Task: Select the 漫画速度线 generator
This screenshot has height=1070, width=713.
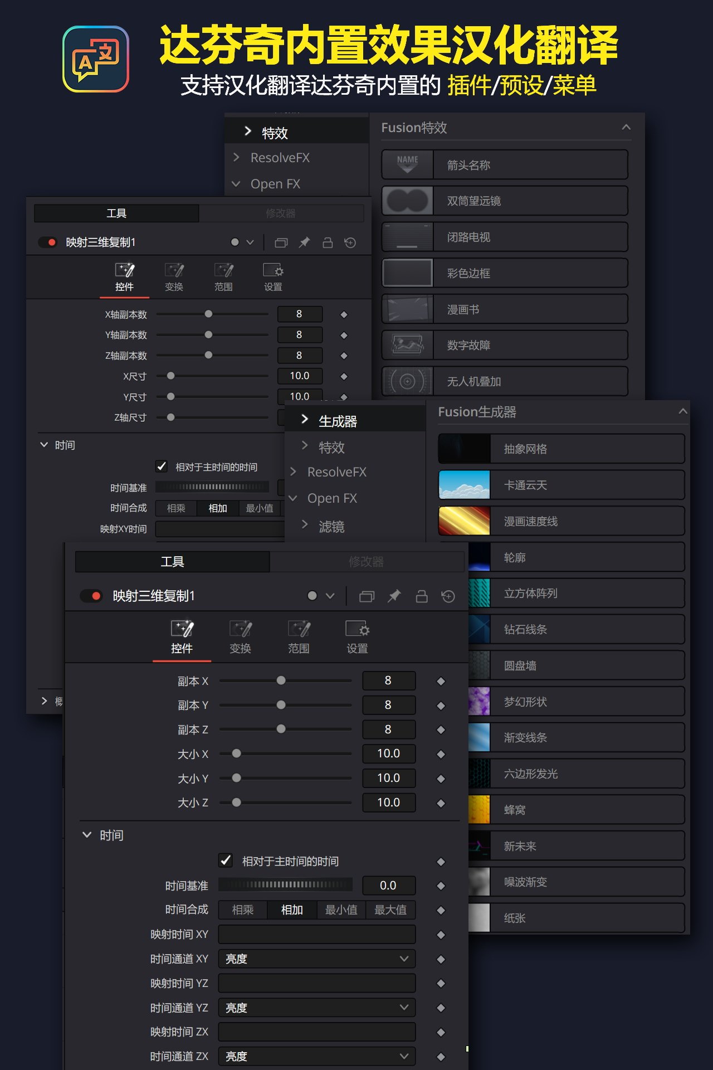Action: (x=561, y=521)
